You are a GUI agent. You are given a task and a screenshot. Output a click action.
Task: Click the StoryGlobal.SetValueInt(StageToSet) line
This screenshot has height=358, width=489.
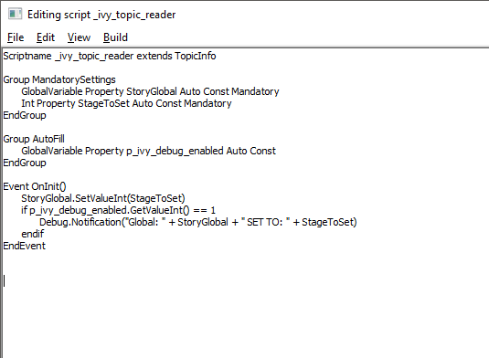click(103, 198)
